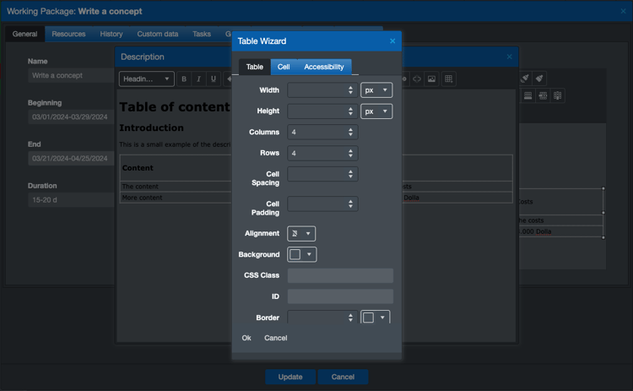Click the Beginning date field
This screenshot has height=391, width=633.
(x=71, y=117)
